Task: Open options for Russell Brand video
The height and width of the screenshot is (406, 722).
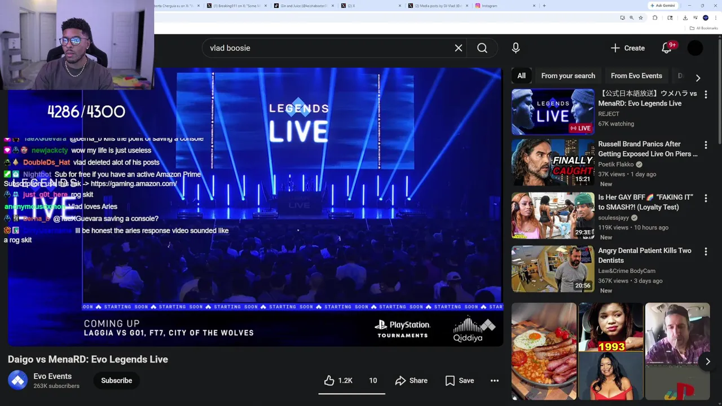Action: pyautogui.click(x=706, y=145)
